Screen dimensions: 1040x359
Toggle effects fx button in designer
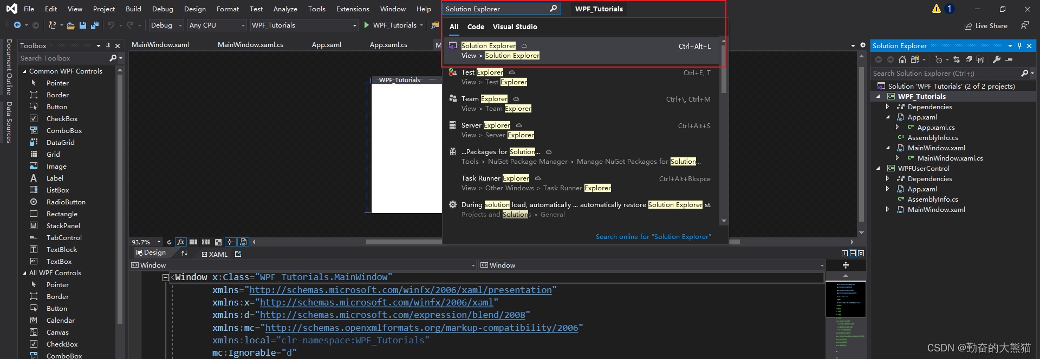tap(181, 242)
